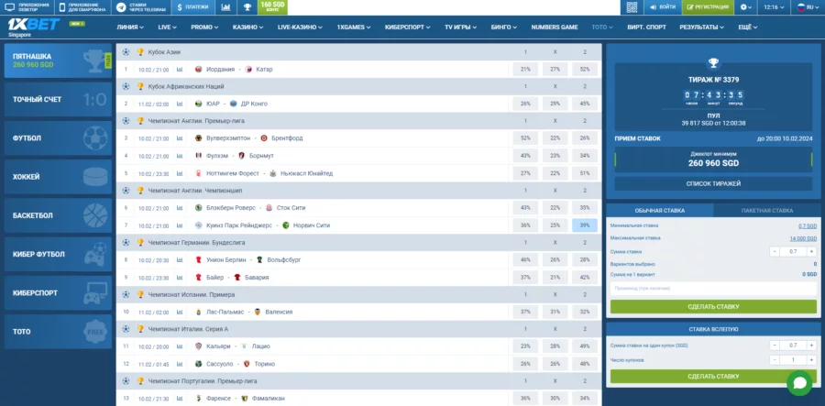825x406 pixels.
Task: Open stats icon for Вулверхэмптон - Брентфорд
Action: click(x=180, y=138)
